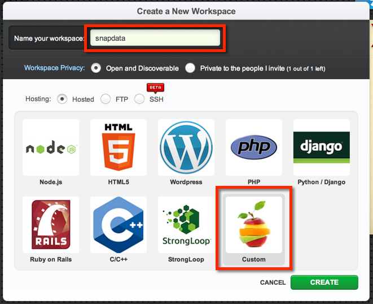Click the 'Python / Django' label text
373x304 pixels.
(x=322, y=183)
